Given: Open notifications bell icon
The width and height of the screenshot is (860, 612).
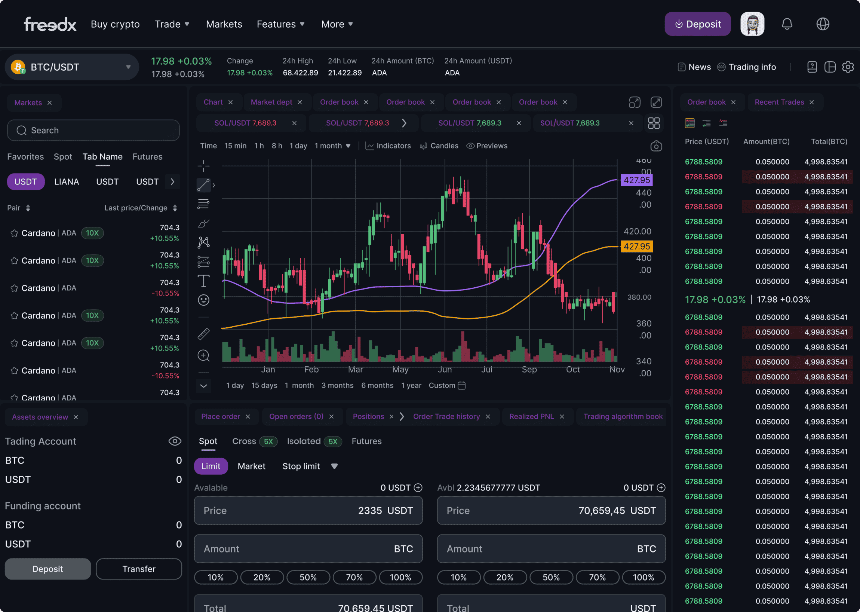Looking at the screenshot, I should point(787,24).
